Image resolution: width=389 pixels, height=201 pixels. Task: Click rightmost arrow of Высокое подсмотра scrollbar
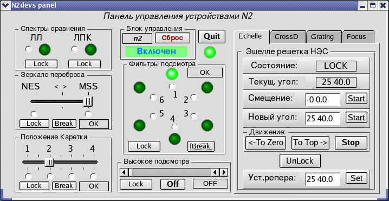click(224, 172)
